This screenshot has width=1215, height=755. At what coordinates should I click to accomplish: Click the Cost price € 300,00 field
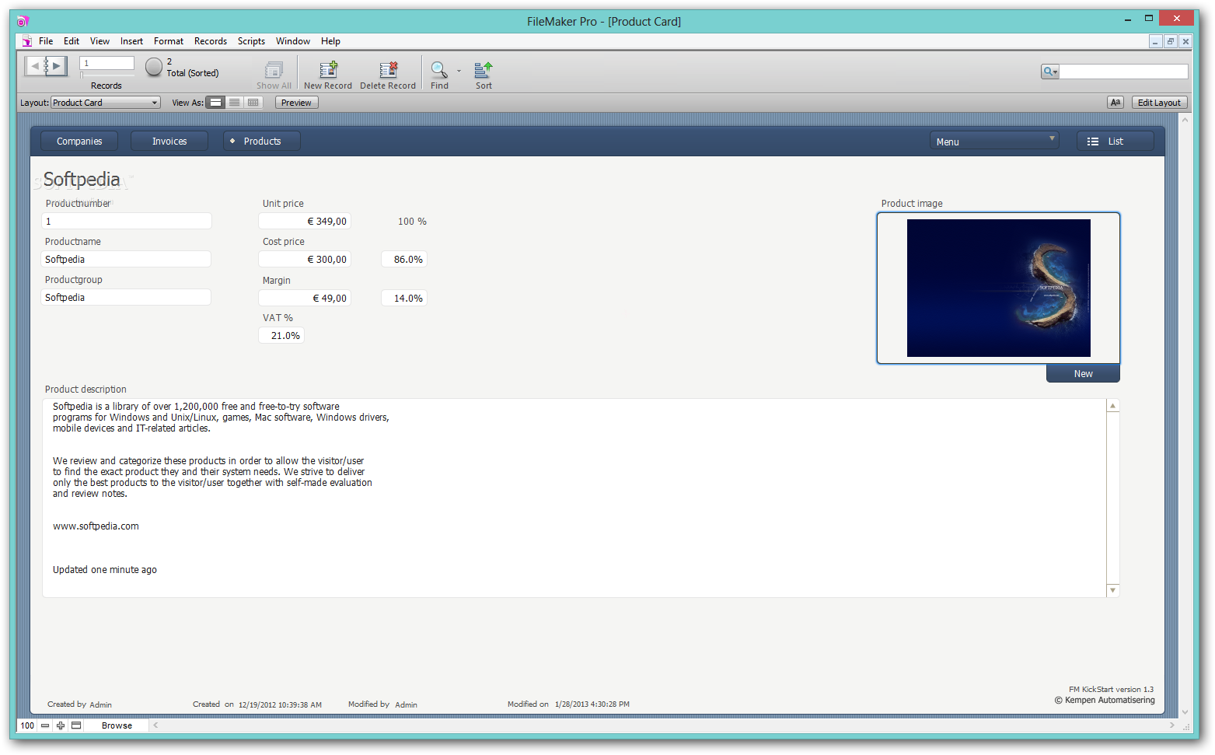tap(305, 259)
